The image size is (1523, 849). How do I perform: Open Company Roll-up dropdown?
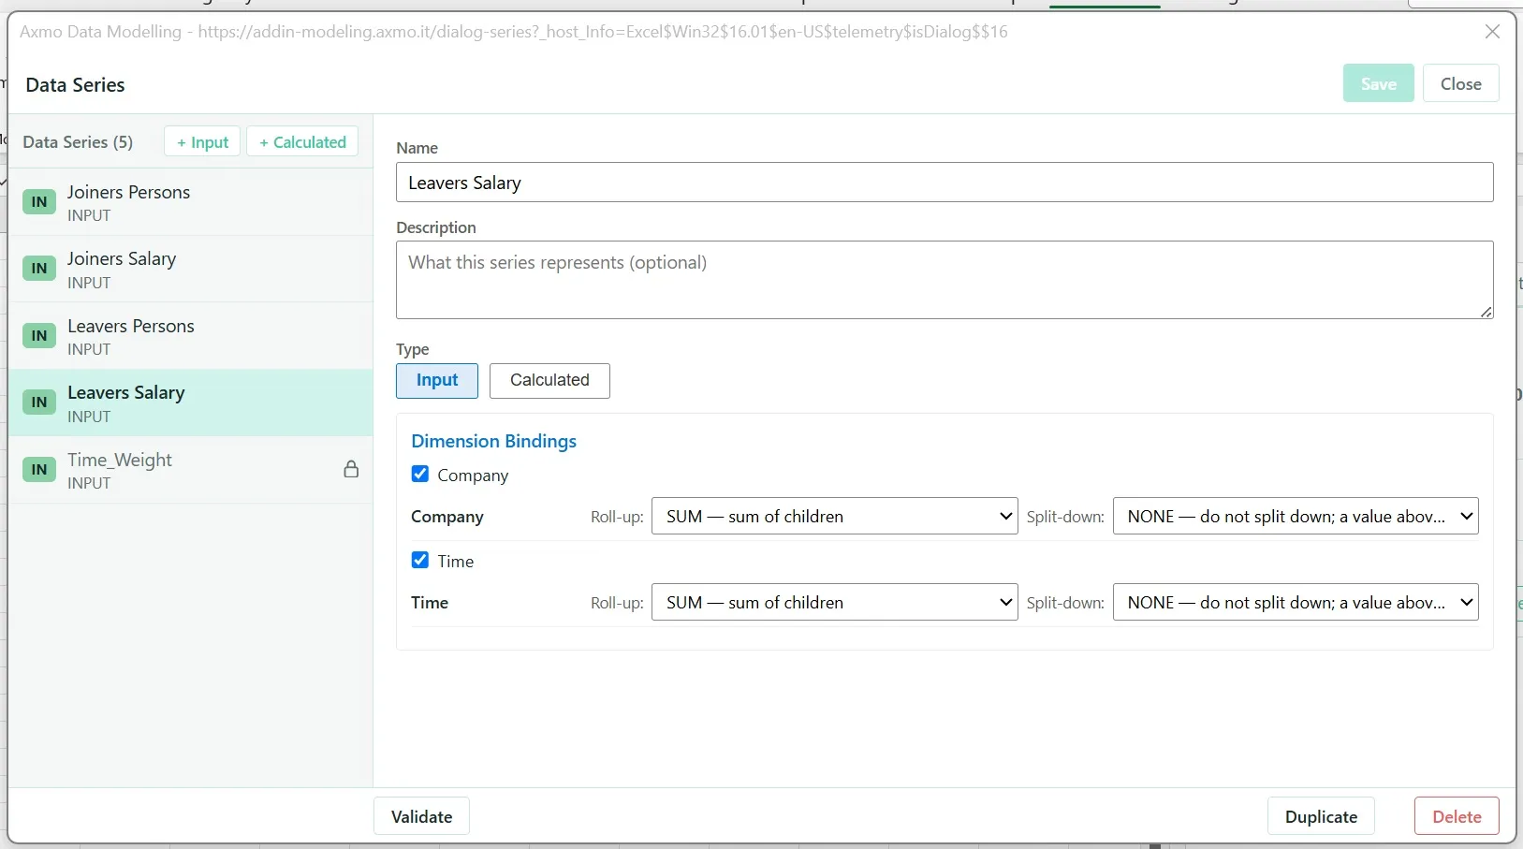pos(835,516)
